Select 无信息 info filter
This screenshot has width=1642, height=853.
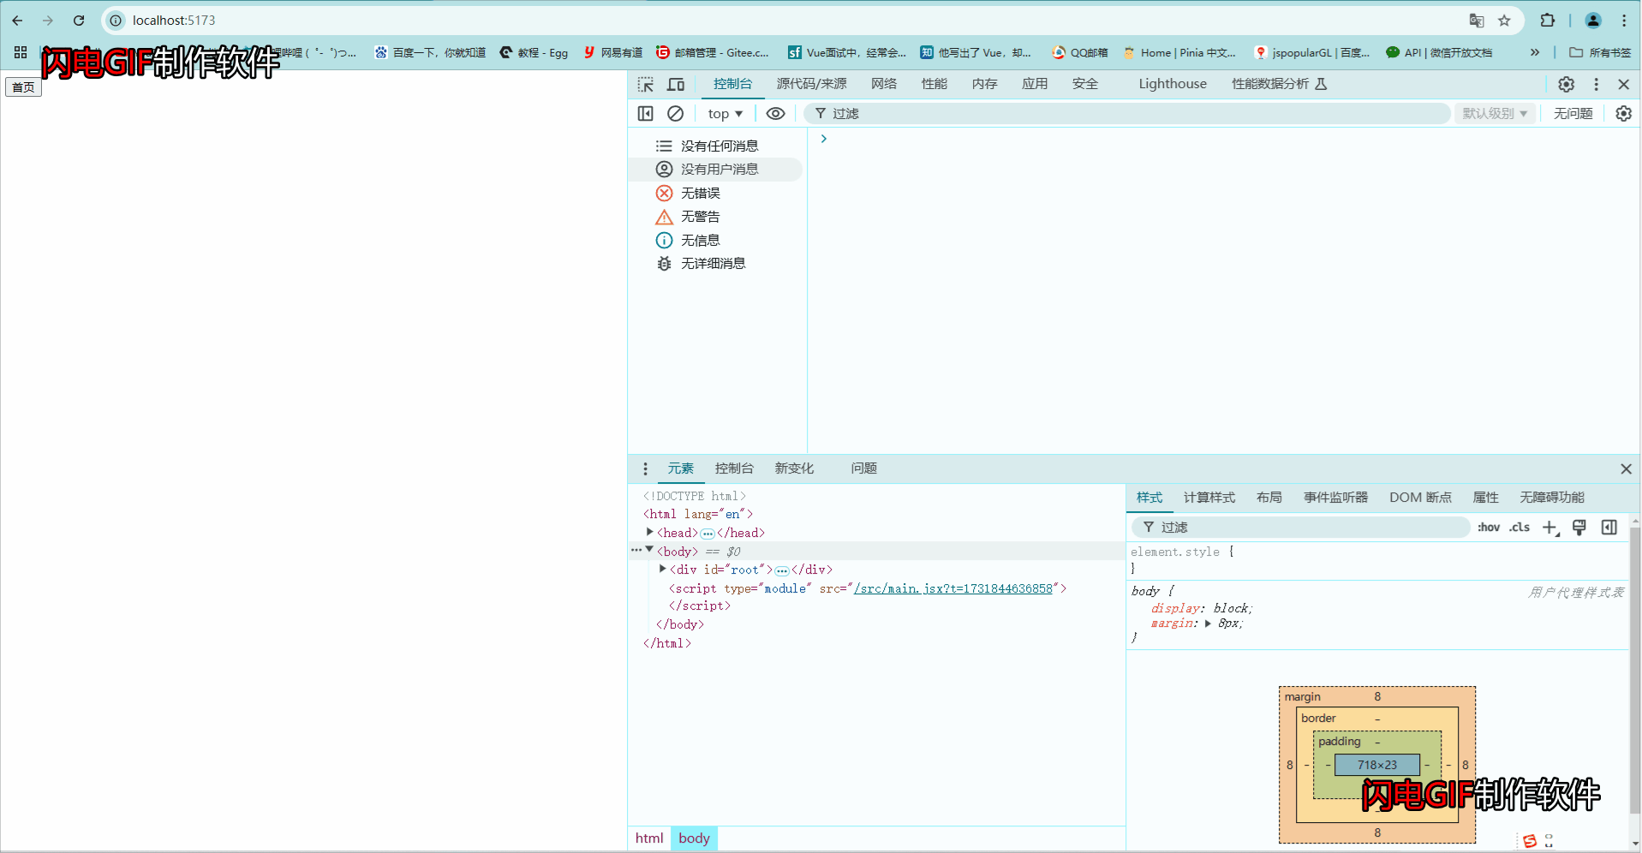[x=716, y=240]
